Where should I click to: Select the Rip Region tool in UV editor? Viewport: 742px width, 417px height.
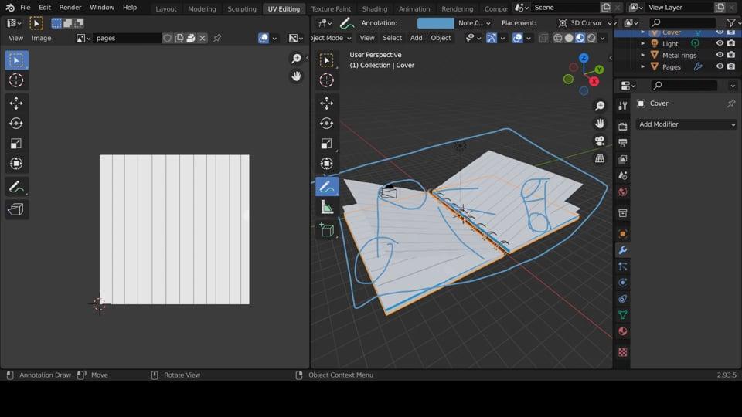point(16,209)
